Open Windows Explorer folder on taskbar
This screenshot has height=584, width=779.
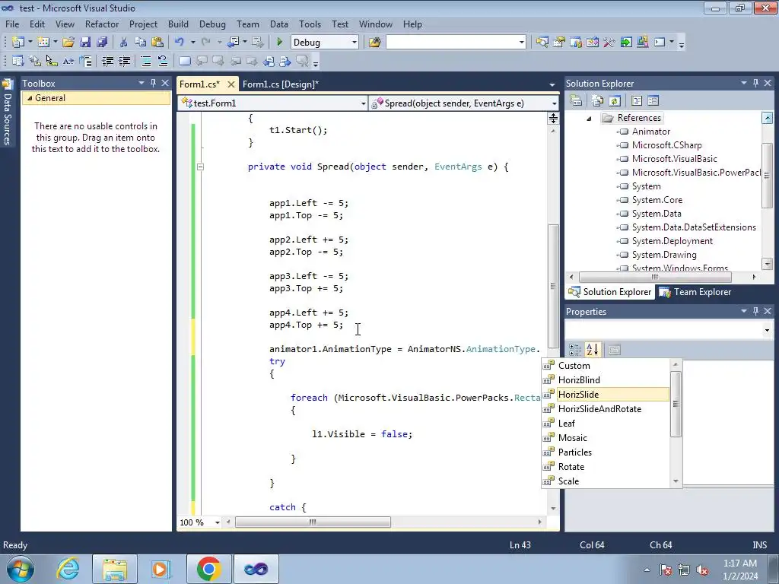tap(115, 569)
